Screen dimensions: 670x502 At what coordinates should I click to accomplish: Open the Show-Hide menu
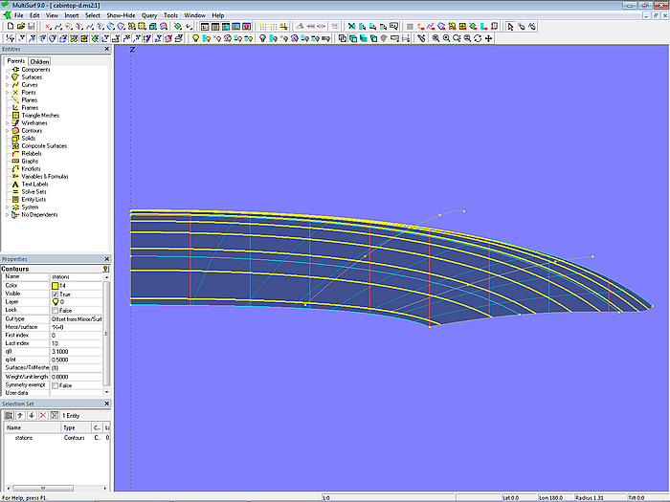click(121, 15)
